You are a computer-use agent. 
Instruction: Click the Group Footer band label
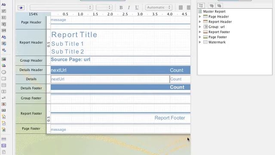(31, 98)
